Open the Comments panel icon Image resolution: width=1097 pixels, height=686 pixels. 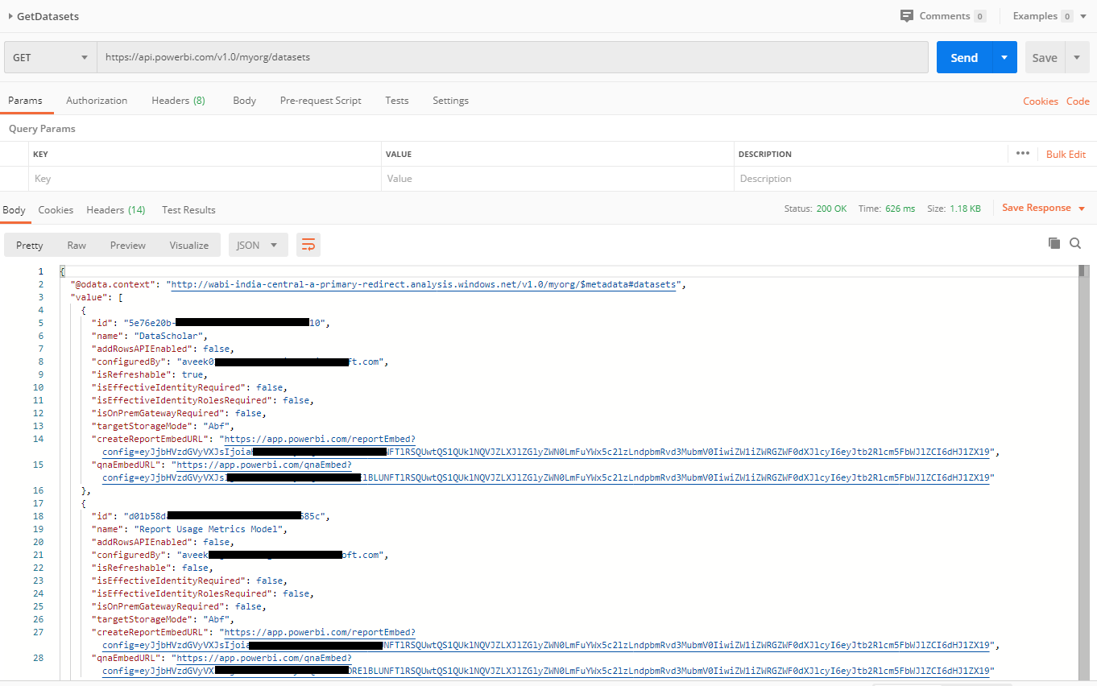907,16
